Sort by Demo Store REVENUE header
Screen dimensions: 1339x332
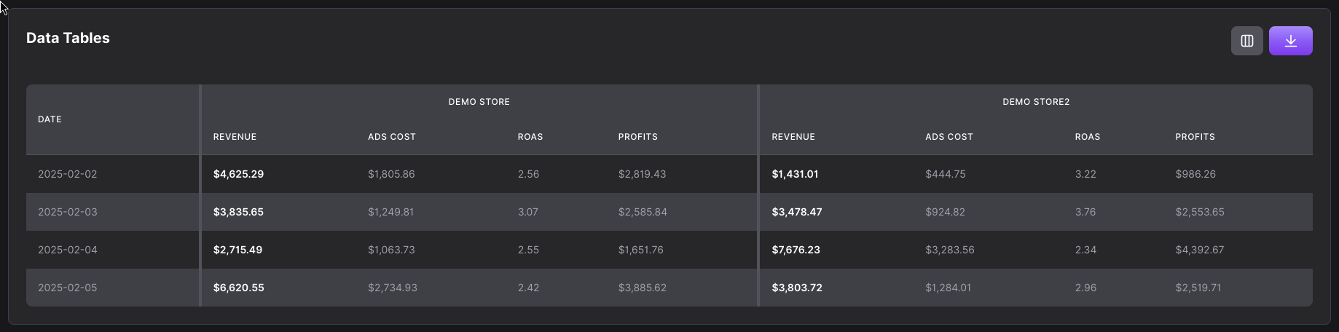pyautogui.click(x=235, y=137)
